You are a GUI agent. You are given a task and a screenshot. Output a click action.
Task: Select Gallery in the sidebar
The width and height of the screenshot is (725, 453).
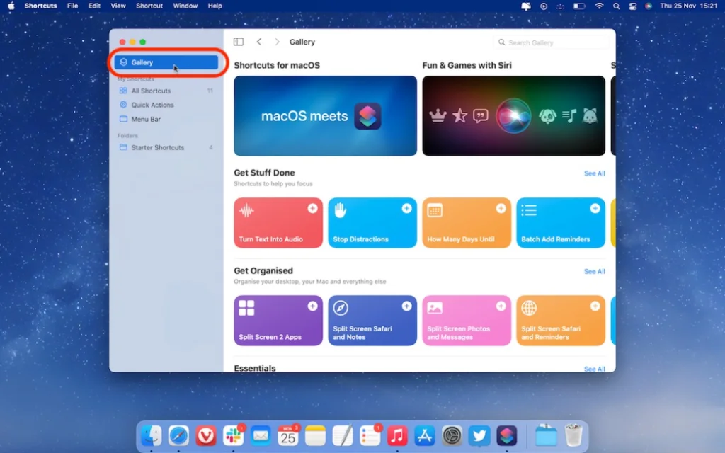[x=166, y=62]
